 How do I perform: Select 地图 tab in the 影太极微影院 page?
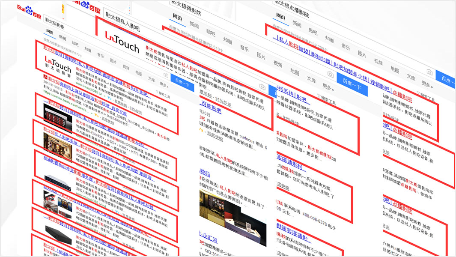[x=295, y=71]
